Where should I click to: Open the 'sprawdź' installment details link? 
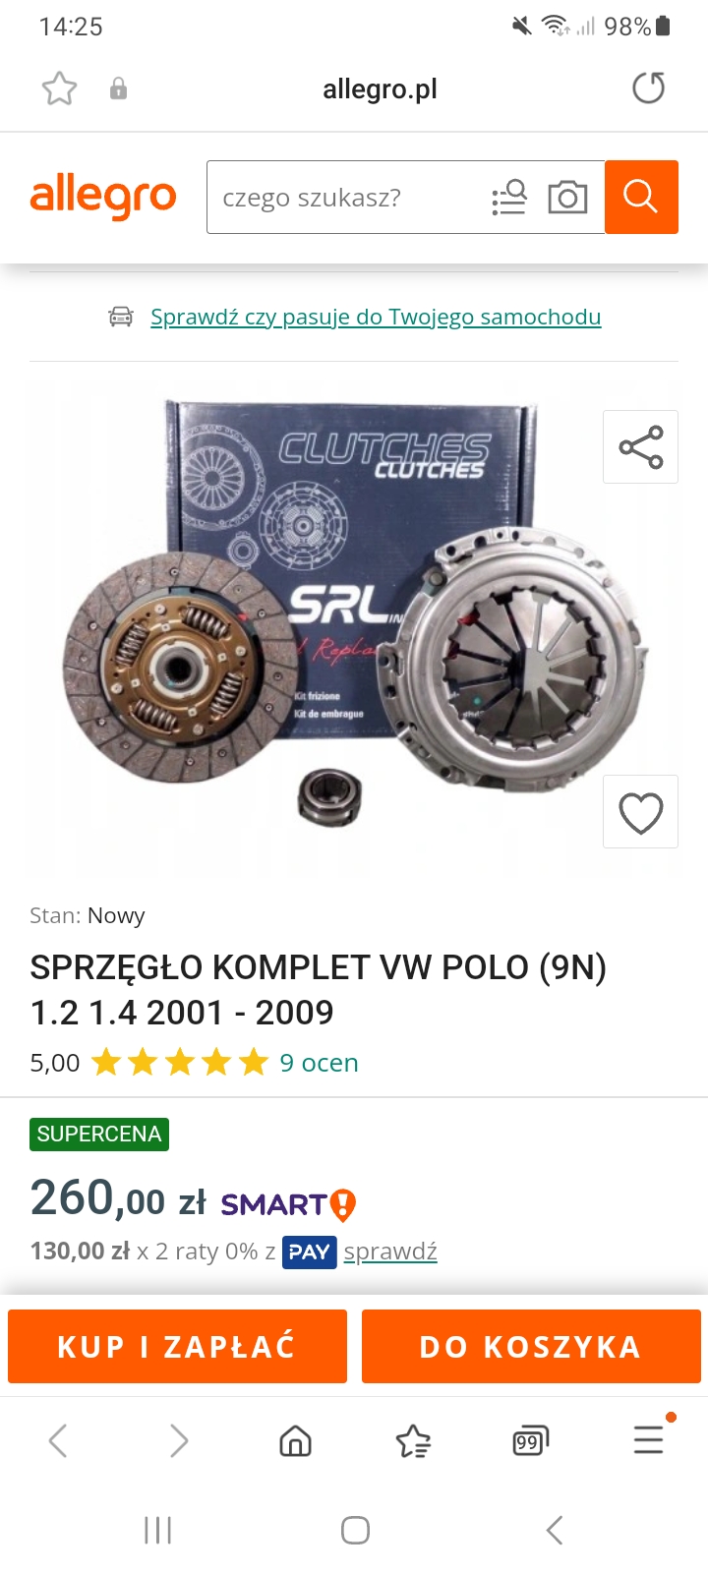tap(390, 1252)
